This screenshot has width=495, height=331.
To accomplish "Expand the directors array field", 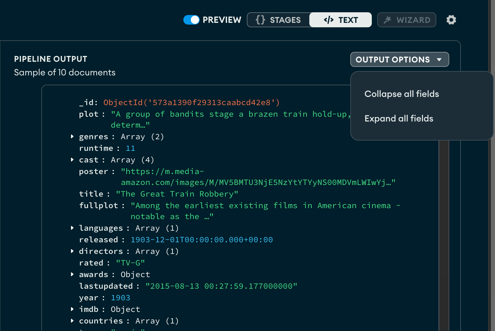I will pos(72,251).
